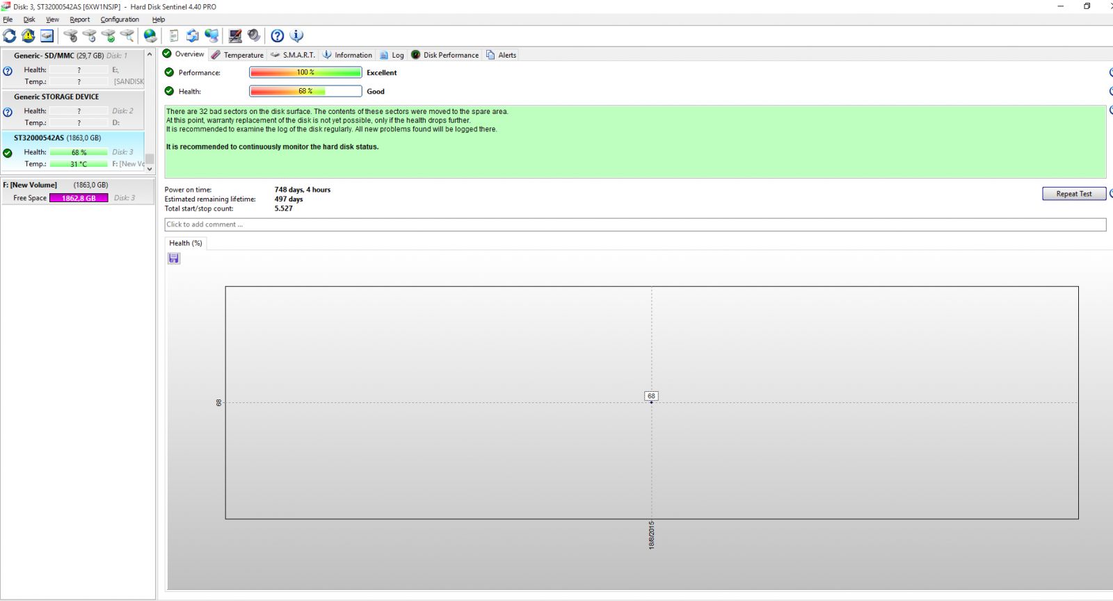Select the Generic- SD/MMC disk entry
The image size is (1113, 601).
[73, 68]
